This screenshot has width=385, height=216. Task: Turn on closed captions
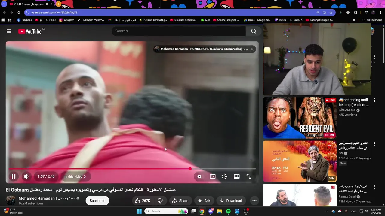click(x=213, y=176)
